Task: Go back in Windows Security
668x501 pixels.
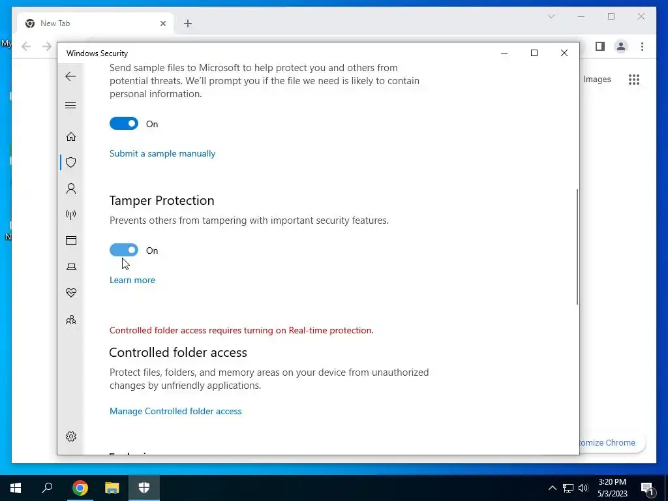Action: [x=70, y=77]
